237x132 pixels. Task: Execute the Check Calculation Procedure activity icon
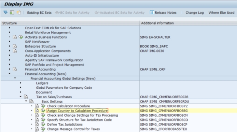click(43, 106)
